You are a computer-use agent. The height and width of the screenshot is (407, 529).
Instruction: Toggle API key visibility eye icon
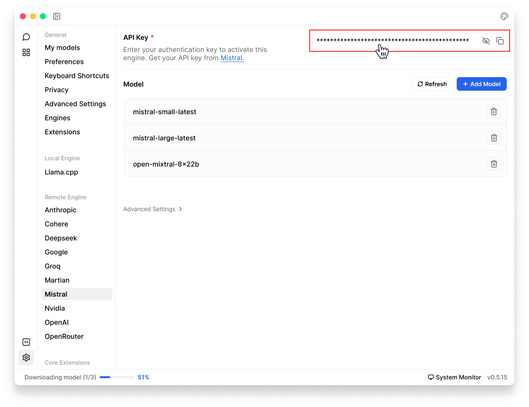tap(486, 41)
